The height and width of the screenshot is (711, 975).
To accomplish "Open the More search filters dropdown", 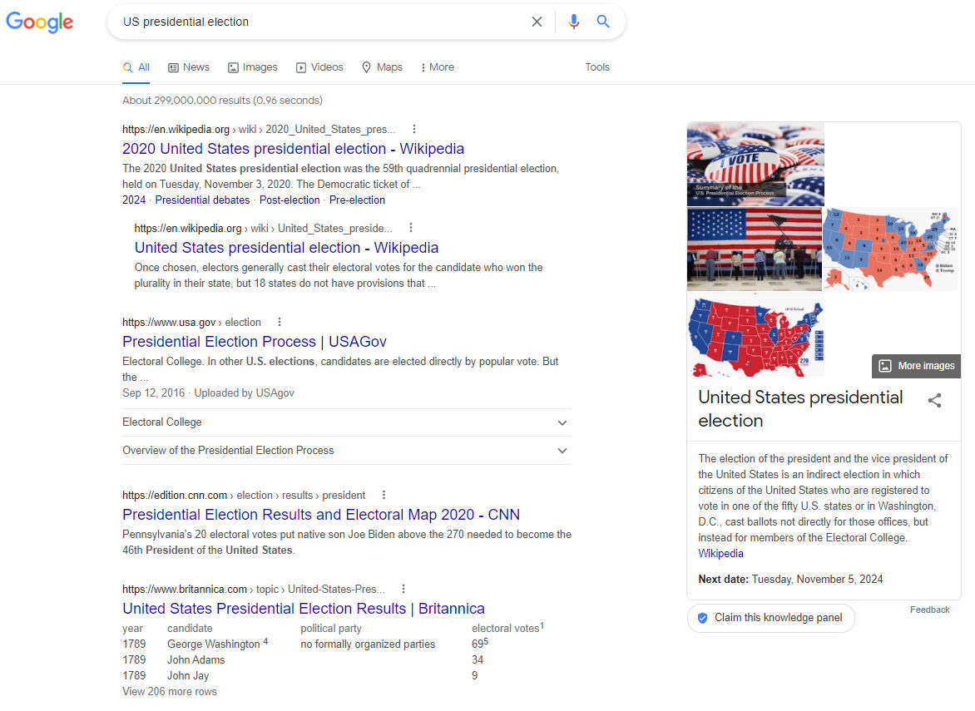I will pyautogui.click(x=438, y=67).
